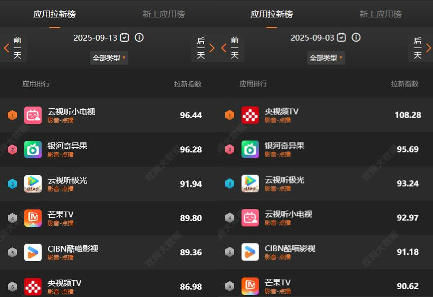Image resolution: width=433 pixels, height=297 pixels.
Task: Click info icon next to 2025-09-03 date
Action: (x=356, y=37)
